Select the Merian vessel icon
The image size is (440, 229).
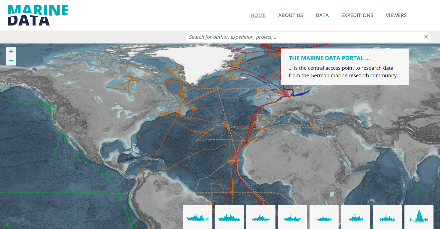[x=292, y=217]
